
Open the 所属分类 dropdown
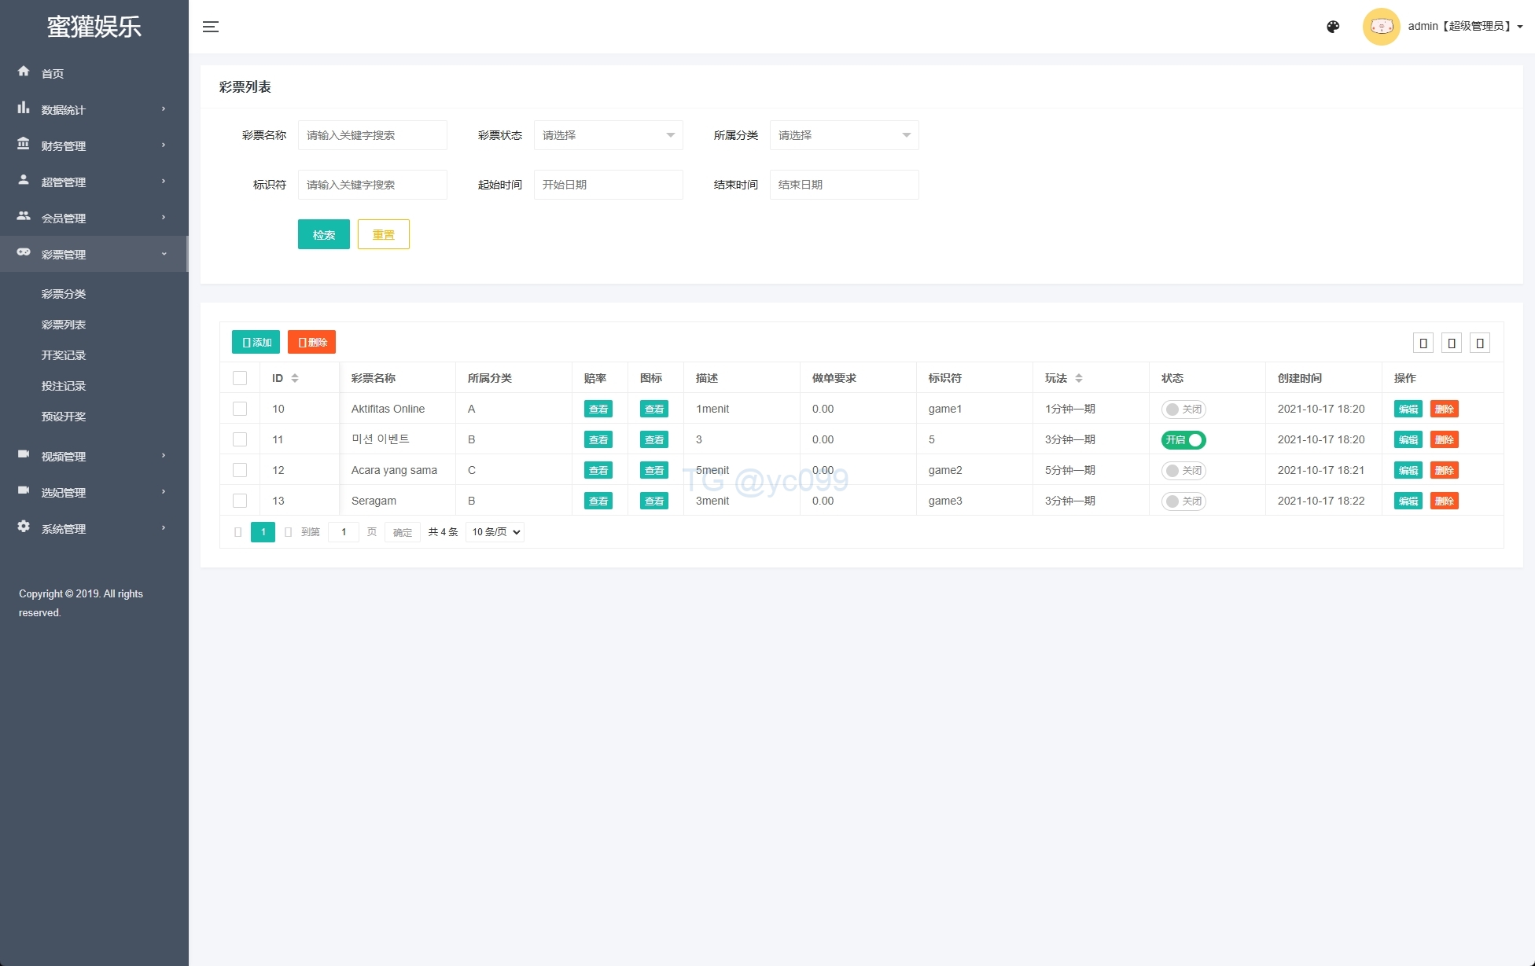click(844, 135)
